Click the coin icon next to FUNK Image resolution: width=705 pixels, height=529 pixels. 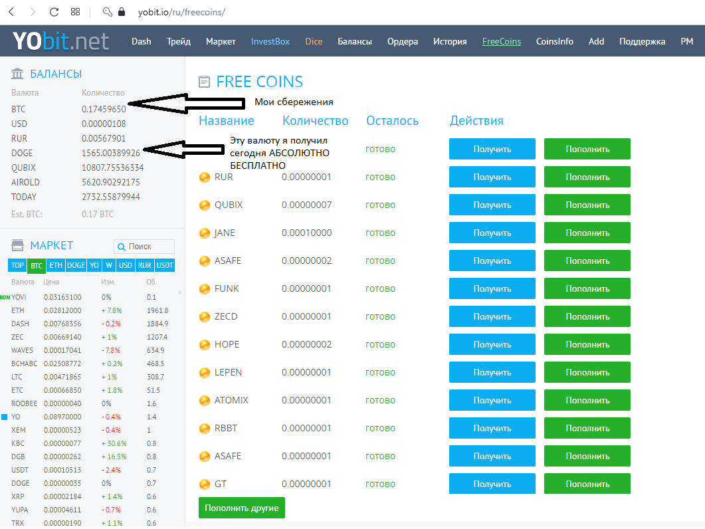205,289
